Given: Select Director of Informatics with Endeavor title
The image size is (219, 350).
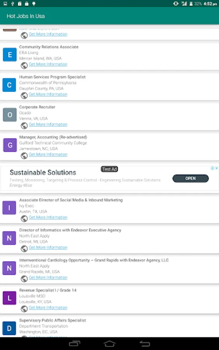Looking at the screenshot, I should coord(70,230).
